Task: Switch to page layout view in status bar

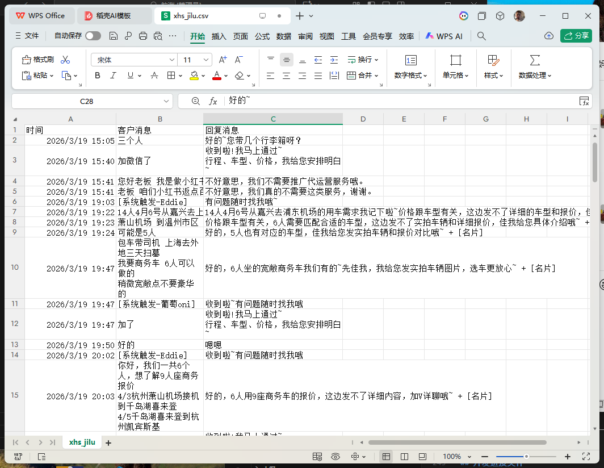Action: (404, 457)
